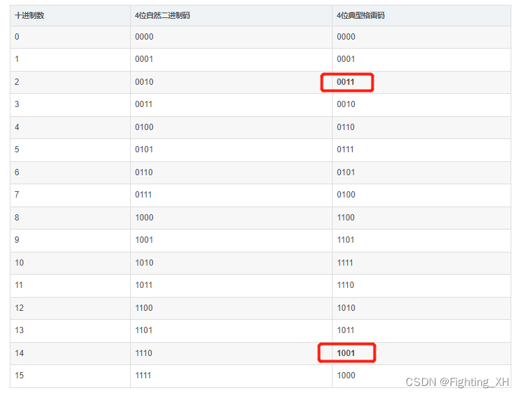Screen dimensions: 519x395
Task: Click binary code 0111 in decimal 7 row
Action: click(x=143, y=195)
